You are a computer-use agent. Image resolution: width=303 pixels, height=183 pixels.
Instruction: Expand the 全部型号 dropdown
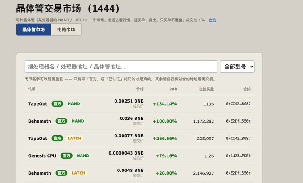[237, 67]
